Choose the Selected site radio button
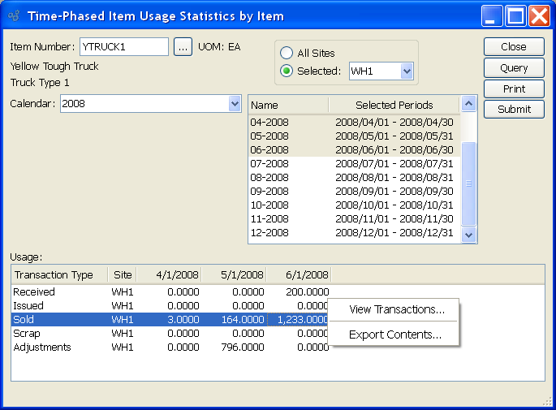This screenshot has width=556, height=410. pyautogui.click(x=287, y=71)
